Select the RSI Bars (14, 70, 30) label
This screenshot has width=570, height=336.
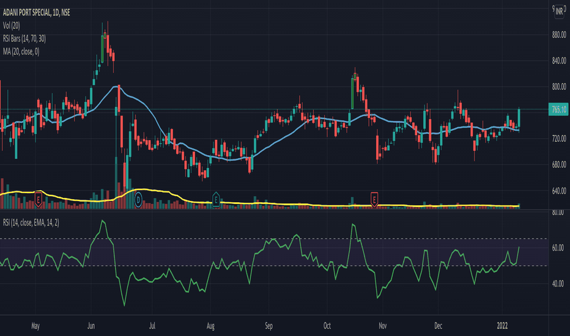pyautogui.click(x=24, y=38)
